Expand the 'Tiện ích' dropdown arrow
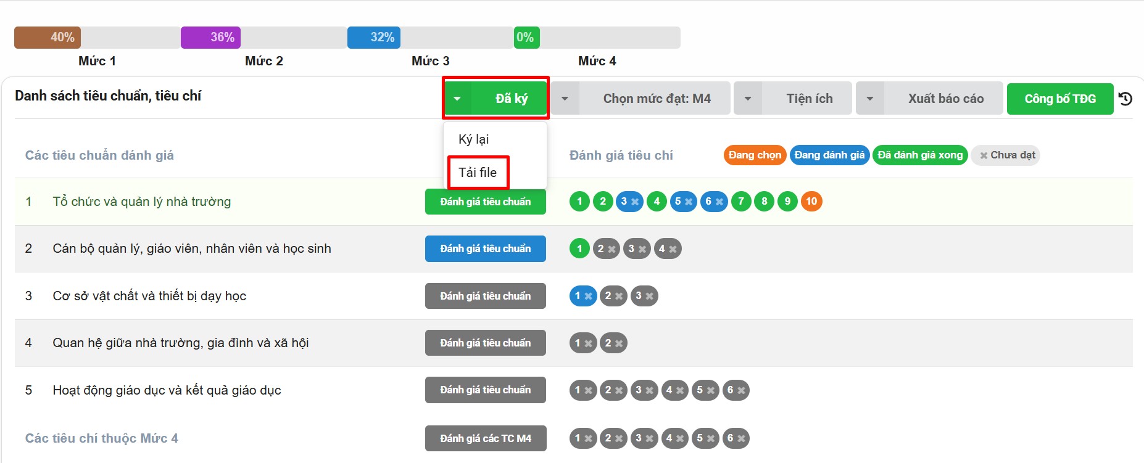1144x463 pixels. (748, 99)
